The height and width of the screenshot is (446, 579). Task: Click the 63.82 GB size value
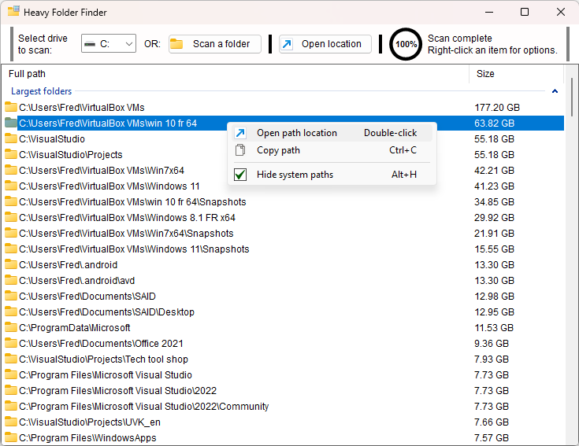(494, 123)
